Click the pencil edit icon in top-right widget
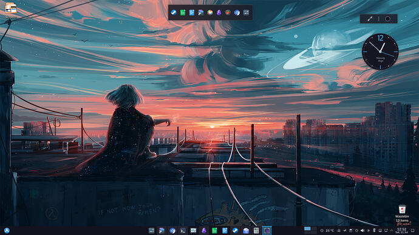 (x=370, y=19)
